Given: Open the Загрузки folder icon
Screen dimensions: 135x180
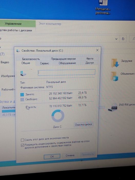Looking at the screenshot, I should click(x=115, y=63).
